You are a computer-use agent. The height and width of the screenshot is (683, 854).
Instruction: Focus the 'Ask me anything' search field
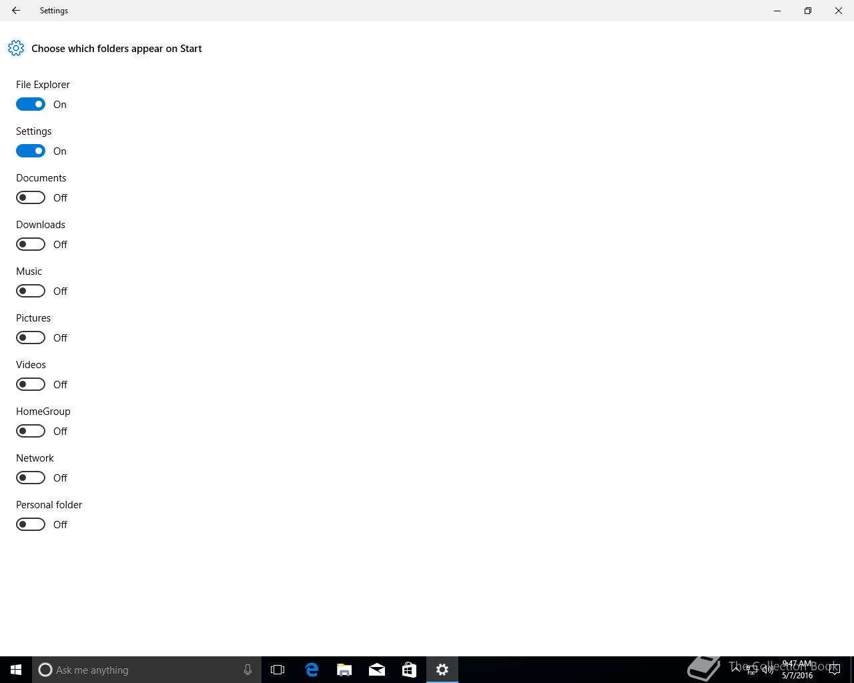147,670
